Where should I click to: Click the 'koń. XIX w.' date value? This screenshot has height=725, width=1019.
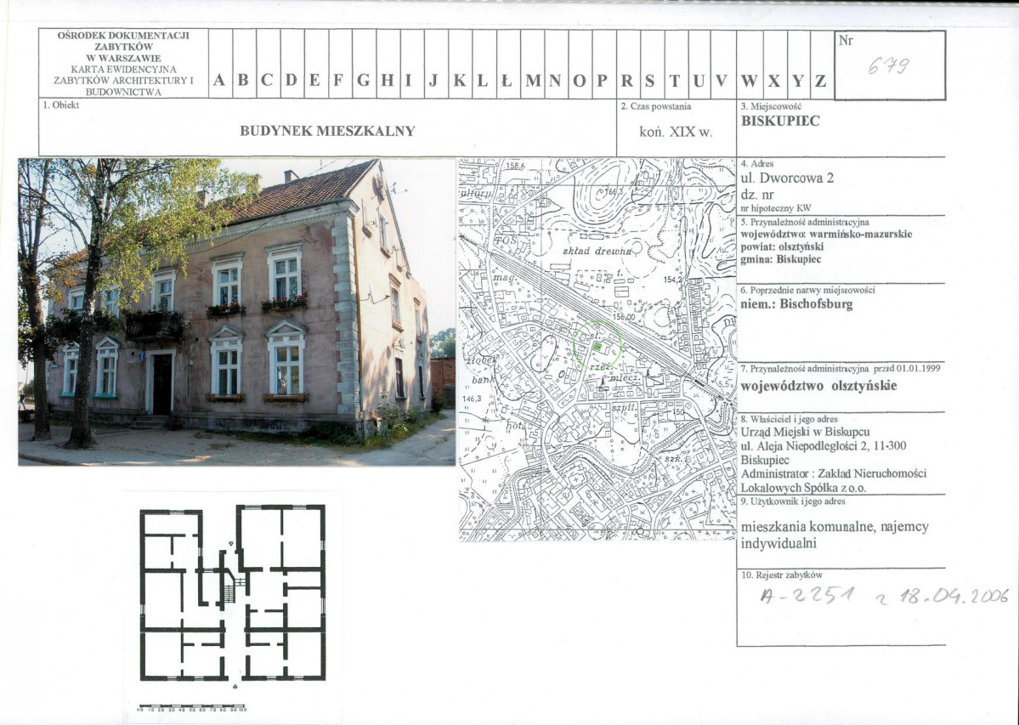(x=675, y=132)
